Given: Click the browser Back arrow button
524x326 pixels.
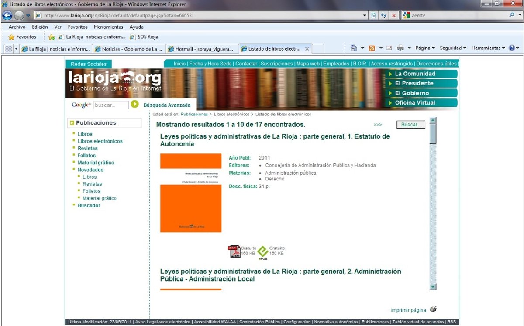Looking at the screenshot, I should 7,15.
